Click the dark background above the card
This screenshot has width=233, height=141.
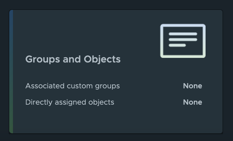point(116,4)
